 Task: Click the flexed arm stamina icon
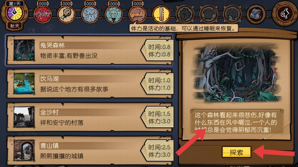137,14
